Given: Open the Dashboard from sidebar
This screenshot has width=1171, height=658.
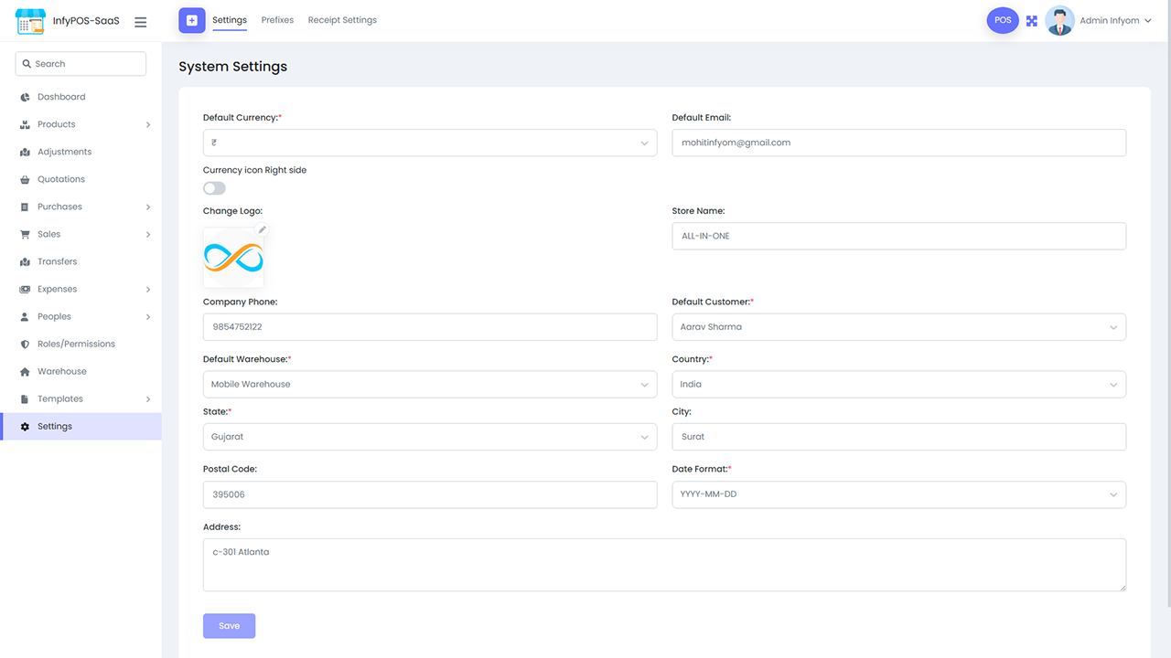Looking at the screenshot, I should click(26, 96).
